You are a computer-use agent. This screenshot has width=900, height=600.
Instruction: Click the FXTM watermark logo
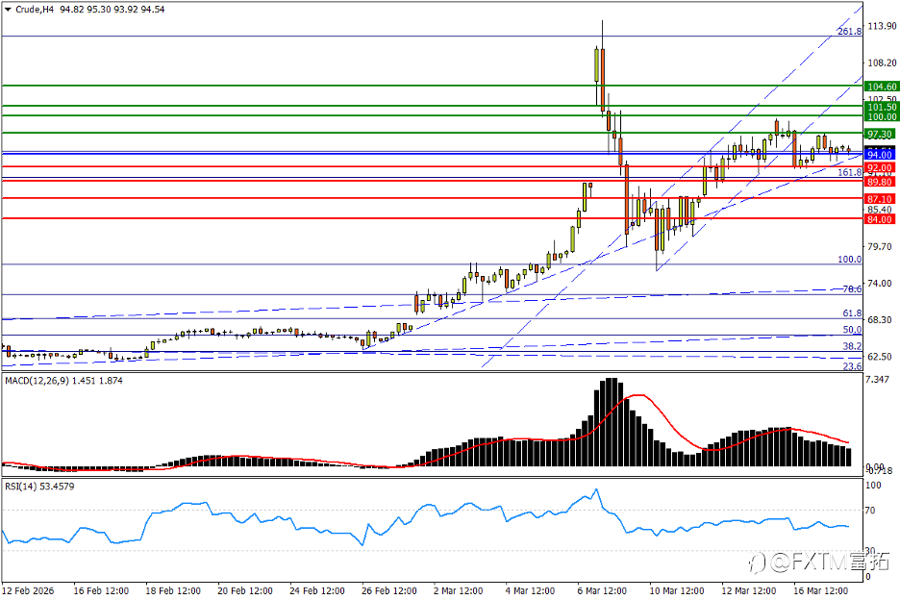pyautogui.click(x=819, y=562)
